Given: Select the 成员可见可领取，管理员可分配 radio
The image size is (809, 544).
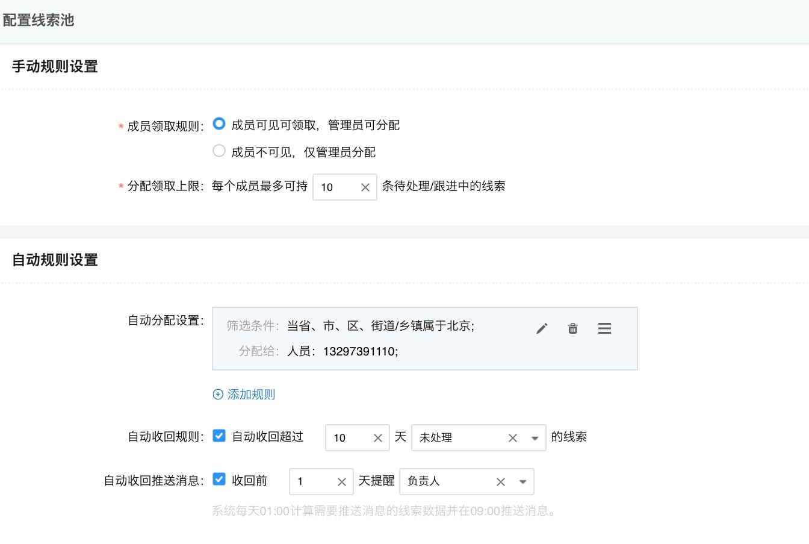Looking at the screenshot, I should click(x=219, y=123).
